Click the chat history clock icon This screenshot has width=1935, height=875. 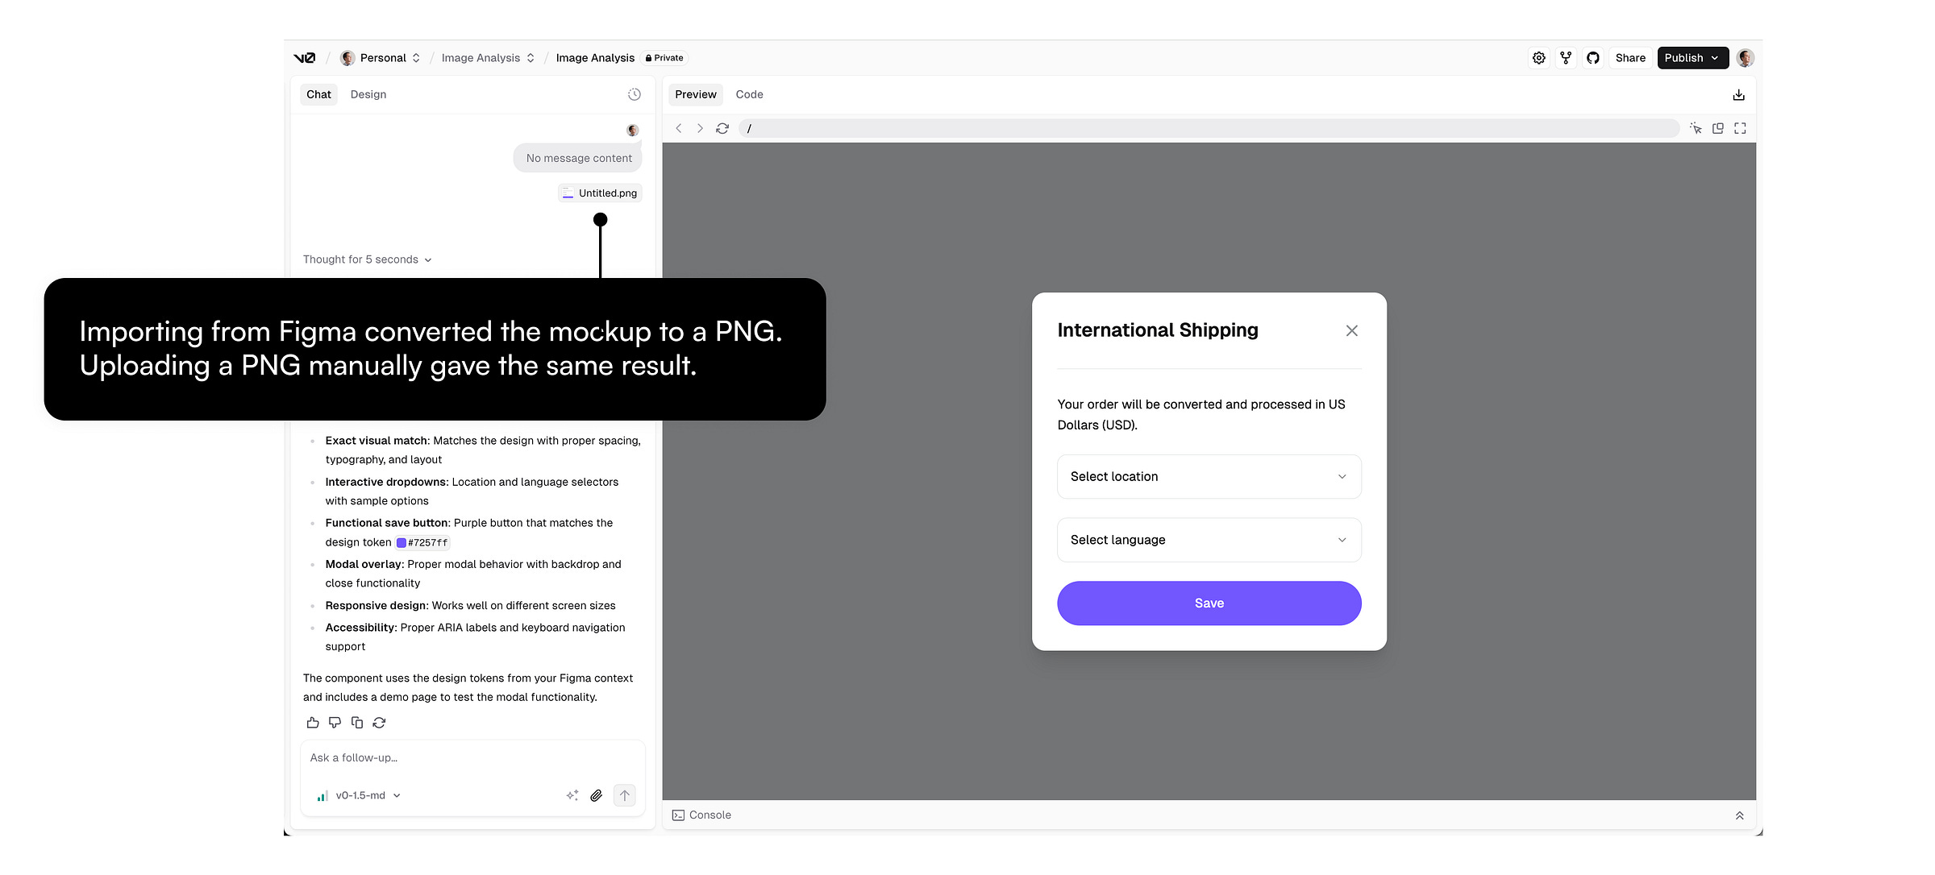[x=635, y=94]
